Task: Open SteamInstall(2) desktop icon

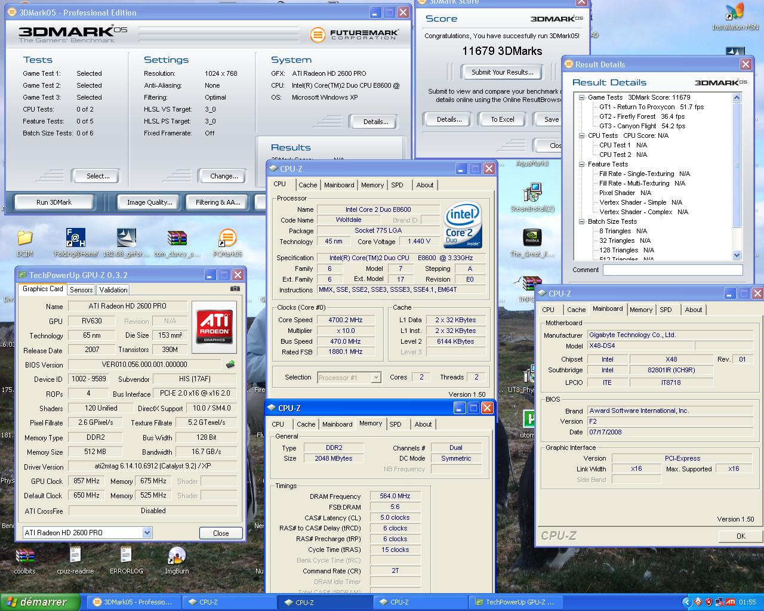Action: coord(532,197)
